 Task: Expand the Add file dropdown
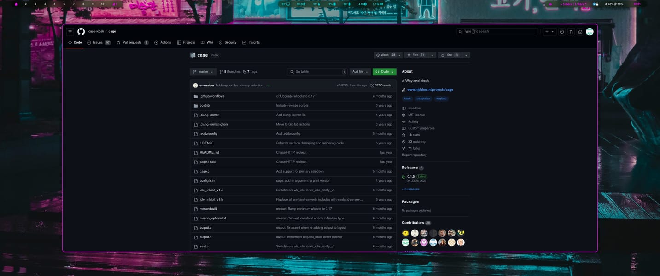(x=360, y=72)
